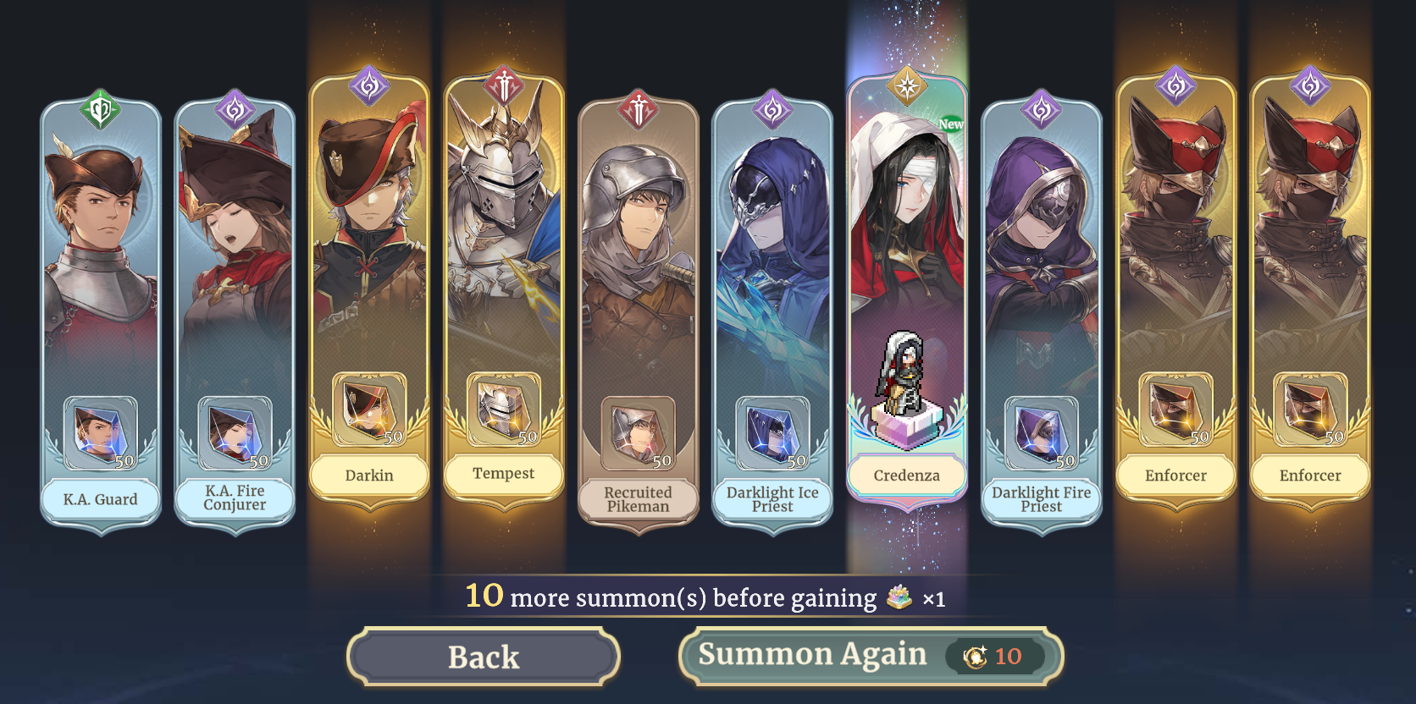
Task: Click the gold star emblem above Credenza
Action: [907, 85]
